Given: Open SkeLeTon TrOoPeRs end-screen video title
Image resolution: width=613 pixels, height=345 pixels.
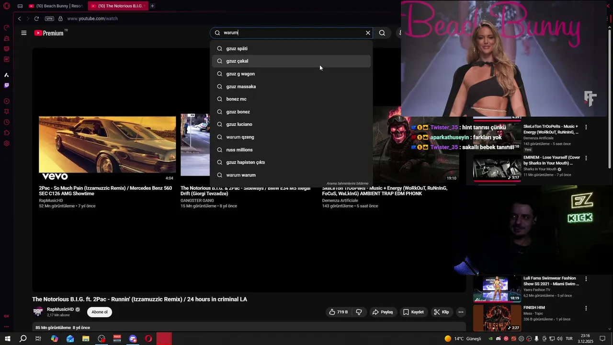Looking at the screenshot, I should pos(385,191).
